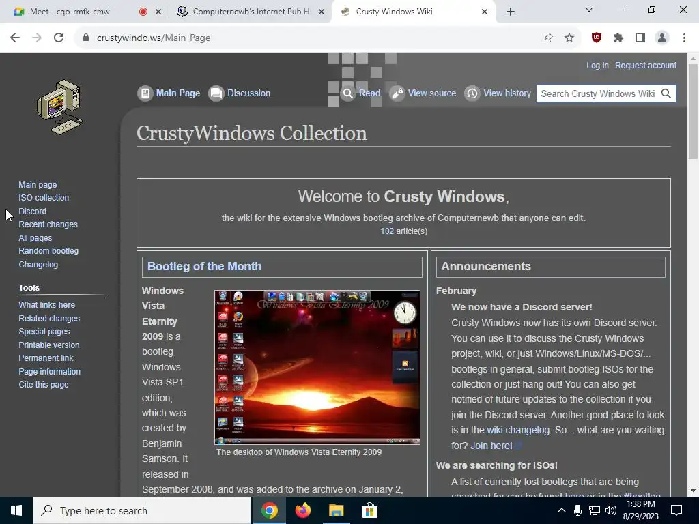The image size is (699, 524).
Task: Open the View history tab
Action: [498, 93]
